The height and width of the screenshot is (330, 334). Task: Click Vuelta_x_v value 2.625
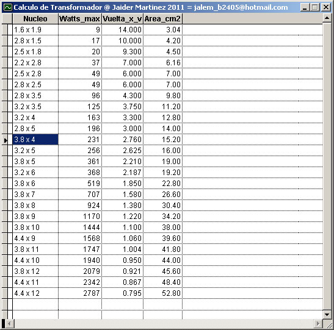[123, 151]
